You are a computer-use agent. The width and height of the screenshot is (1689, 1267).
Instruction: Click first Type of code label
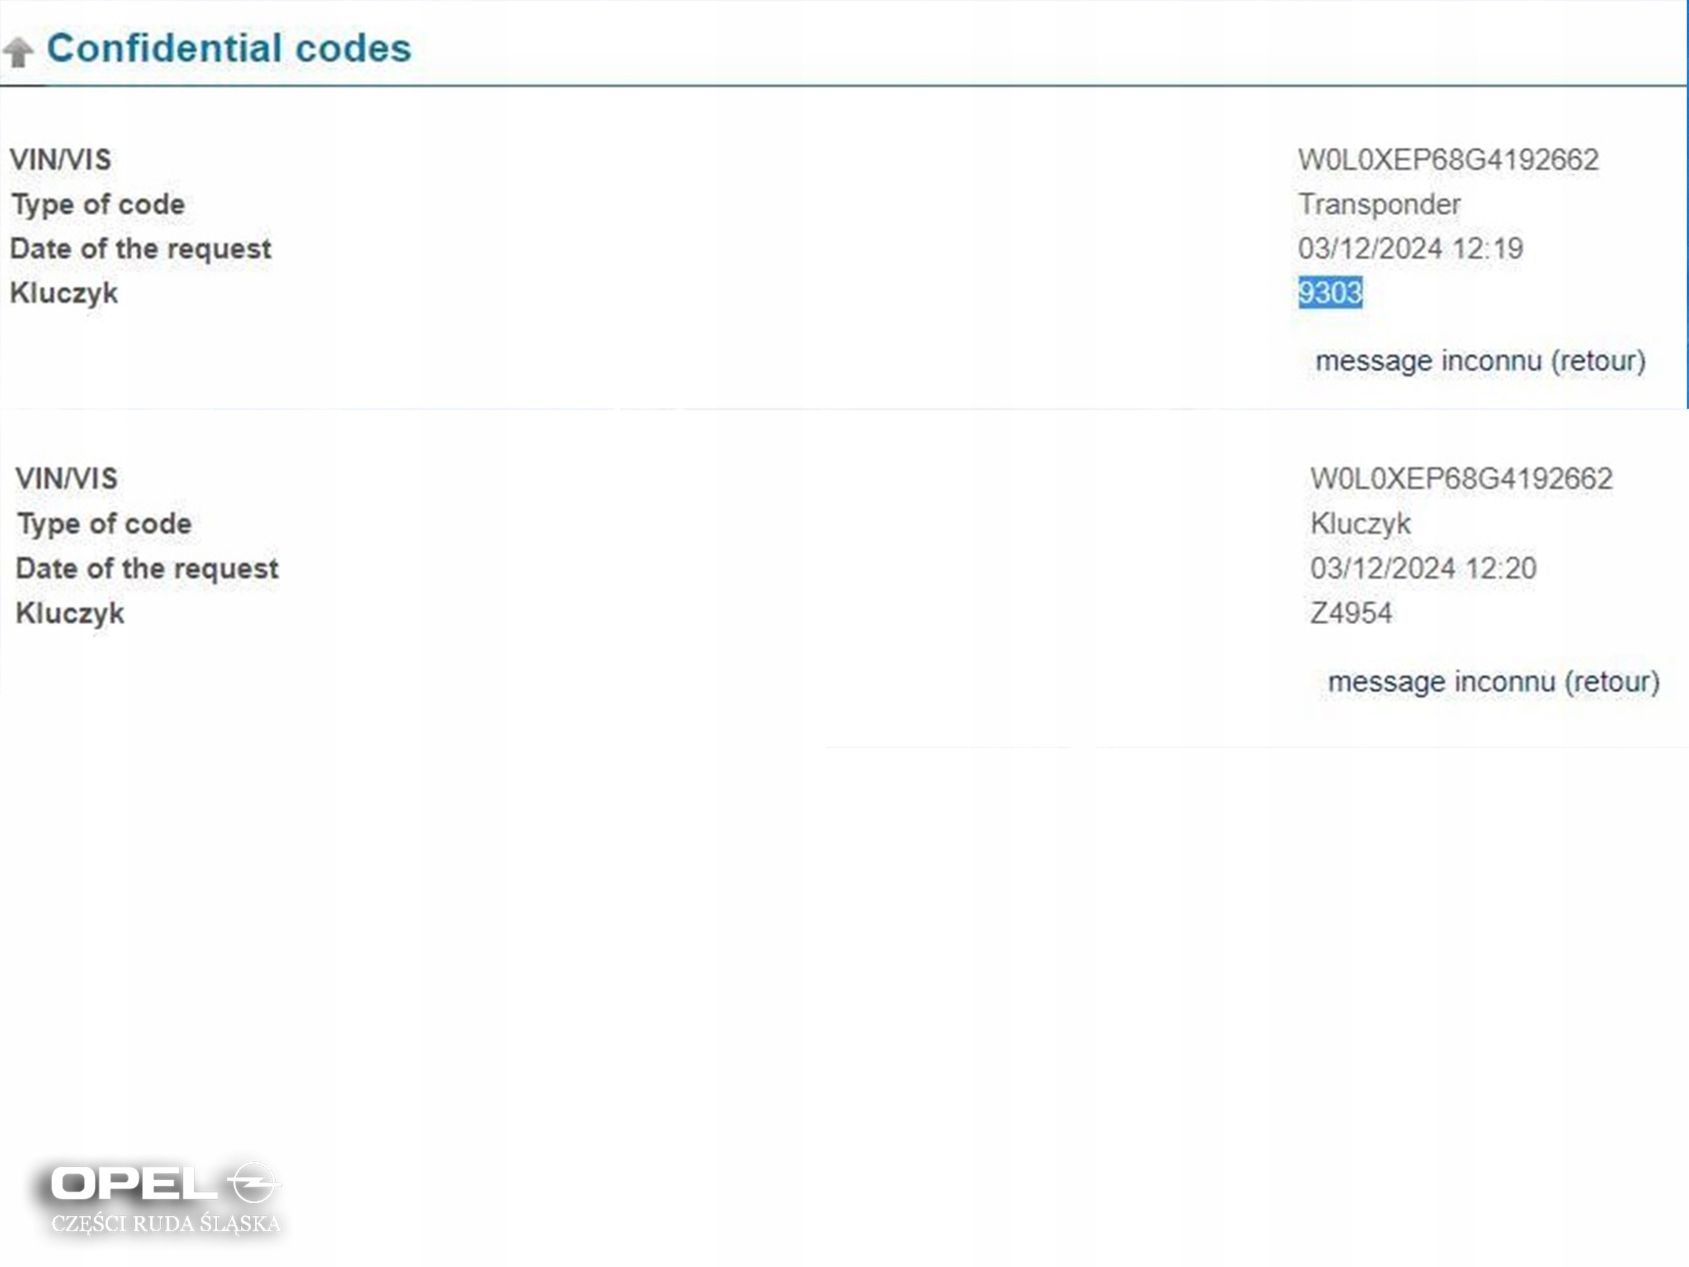98,204
